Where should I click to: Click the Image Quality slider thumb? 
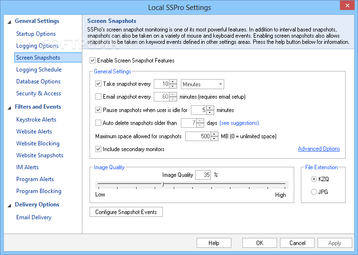(x=163, y=184)
